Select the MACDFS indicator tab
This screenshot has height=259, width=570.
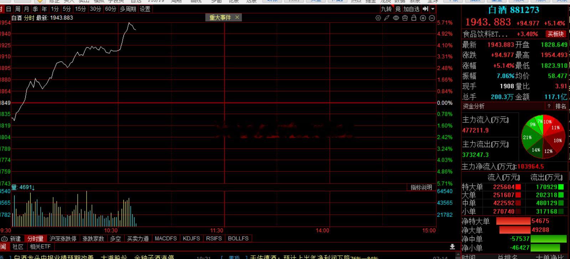tap(166, 239)
